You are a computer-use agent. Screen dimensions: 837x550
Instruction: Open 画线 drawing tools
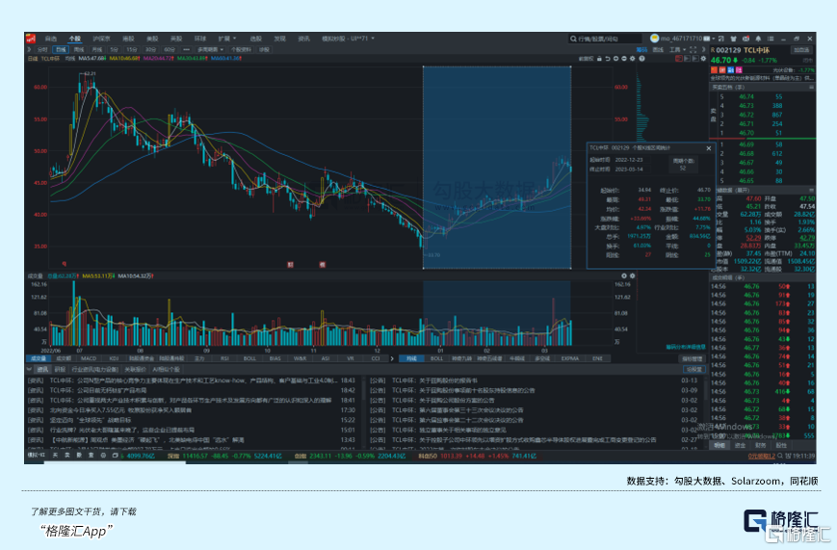(658, 50)
